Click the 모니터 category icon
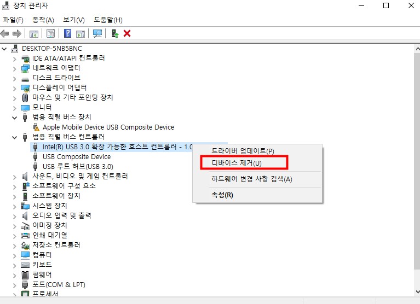 tap(25, 108)
